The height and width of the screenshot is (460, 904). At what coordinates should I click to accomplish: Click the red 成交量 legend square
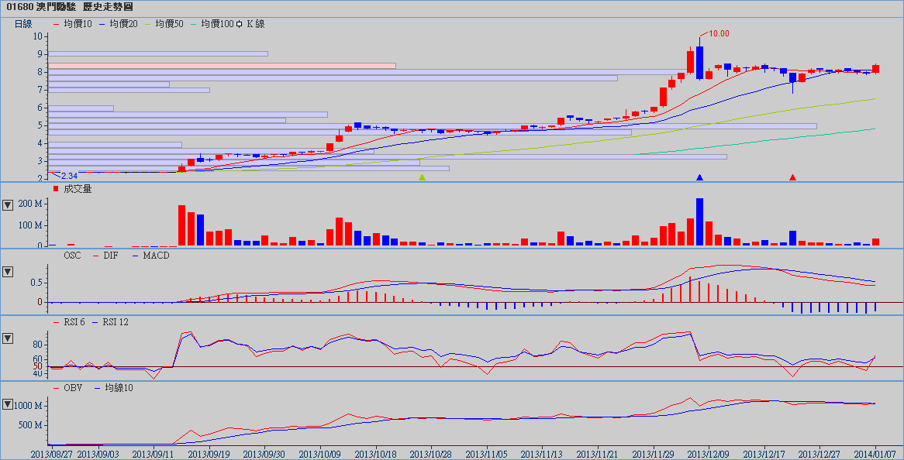pyautogui.click(x=55, y=189)
